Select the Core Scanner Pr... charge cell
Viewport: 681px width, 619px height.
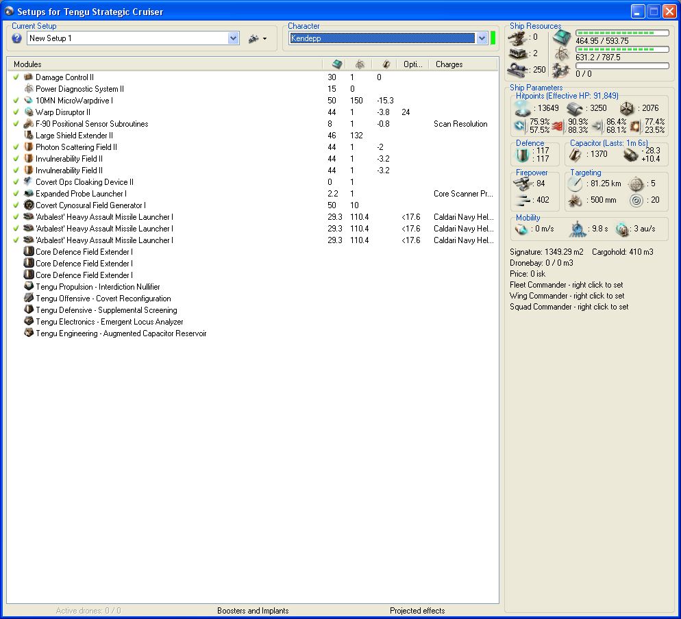[463, 194]
